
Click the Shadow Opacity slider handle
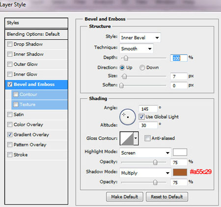[155, 182]
